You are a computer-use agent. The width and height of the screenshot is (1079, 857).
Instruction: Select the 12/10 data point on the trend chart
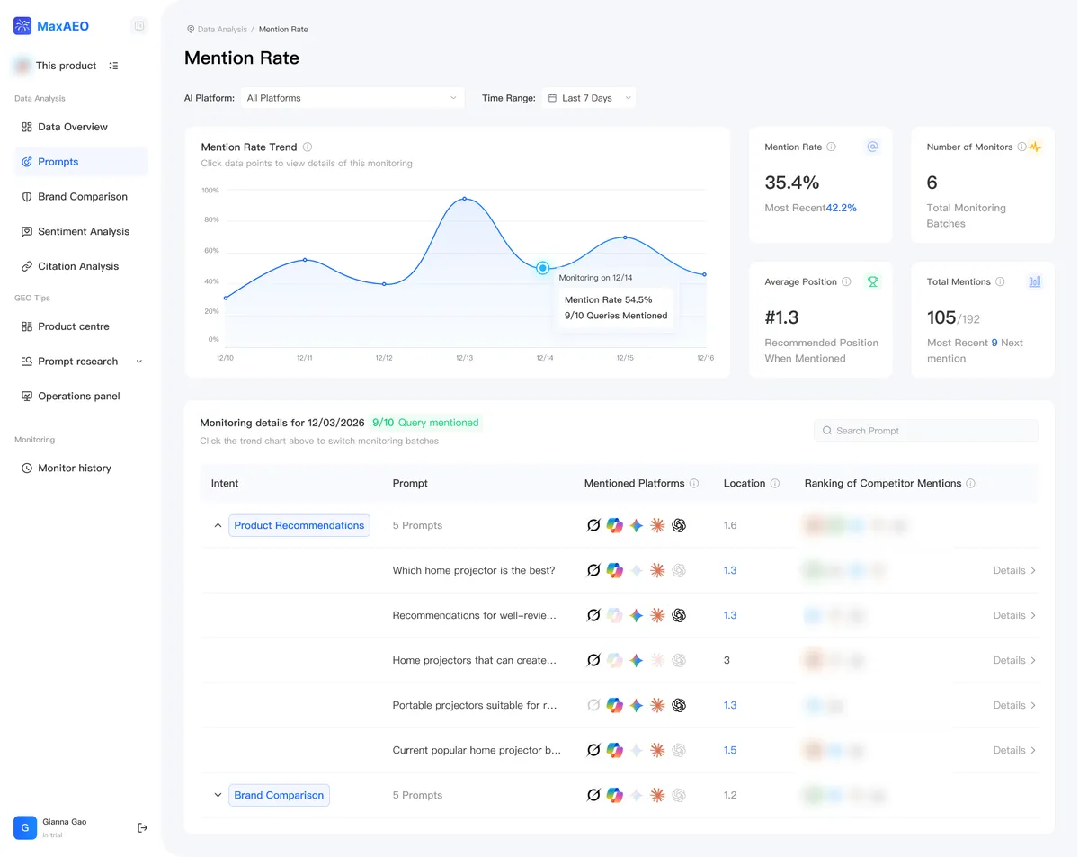(x=225, y=298)
